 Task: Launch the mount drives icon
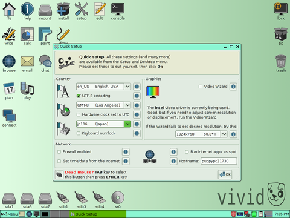(45, 12)
